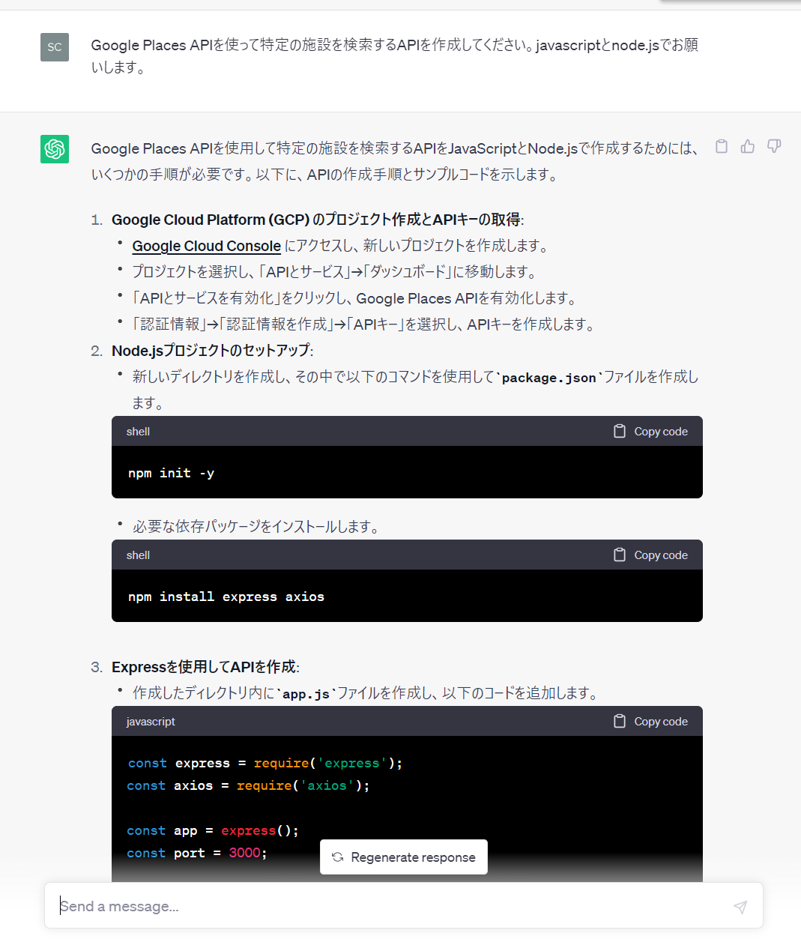Click the heading 'Google Cloud Platform (GCP) のプロジェクト作成とAPIキーの取得'
Viewport: 801px width, 942px height.
click(318, 220)
